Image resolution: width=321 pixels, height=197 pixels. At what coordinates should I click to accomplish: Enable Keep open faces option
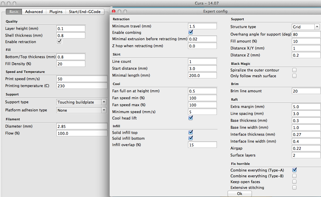click(294, 182)
